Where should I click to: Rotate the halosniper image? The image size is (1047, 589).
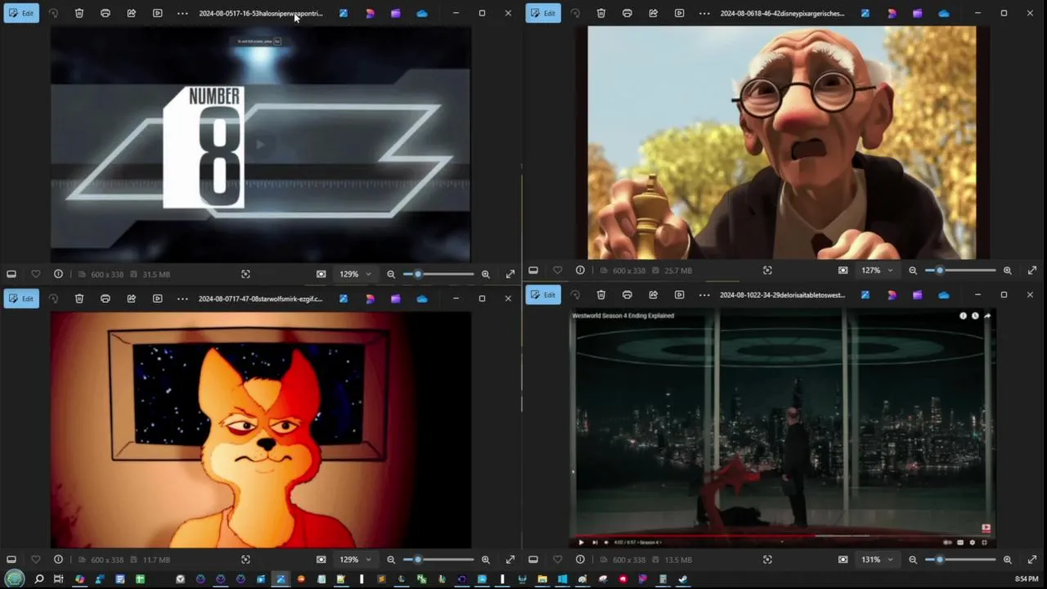pos(53,13)
